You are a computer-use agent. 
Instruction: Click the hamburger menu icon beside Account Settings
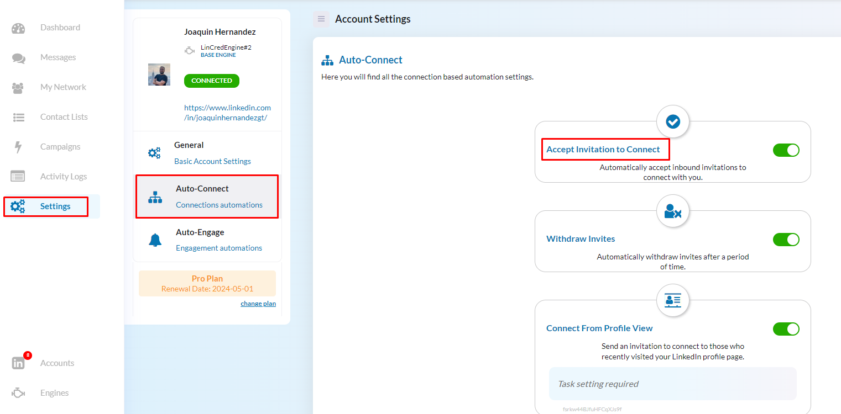(x=321, y=19)
